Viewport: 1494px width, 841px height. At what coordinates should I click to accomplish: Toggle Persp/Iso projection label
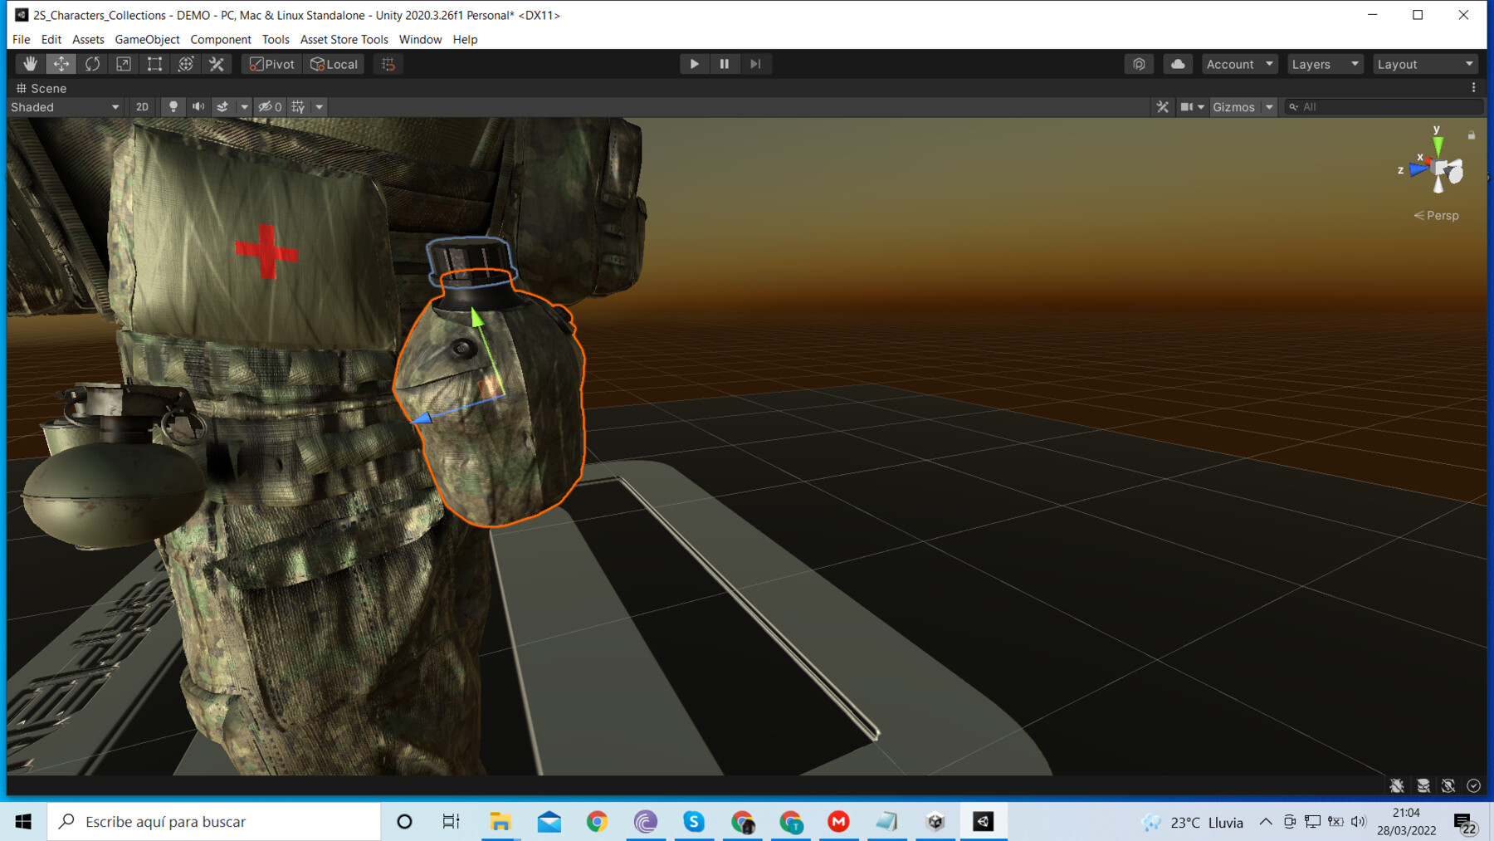tap(1437, 215)
